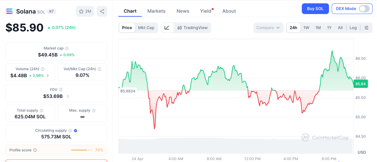Expand FDV details chevron
The image size is (377, 162).
68,96
